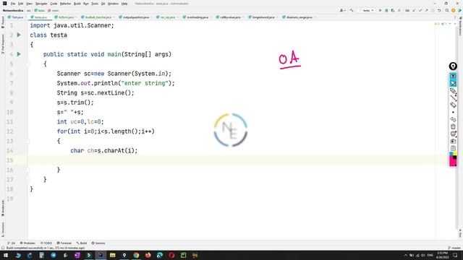The width and height of the screenshot is (463, 260).
Task: Open the Services tool window
Action: [98, 243]
